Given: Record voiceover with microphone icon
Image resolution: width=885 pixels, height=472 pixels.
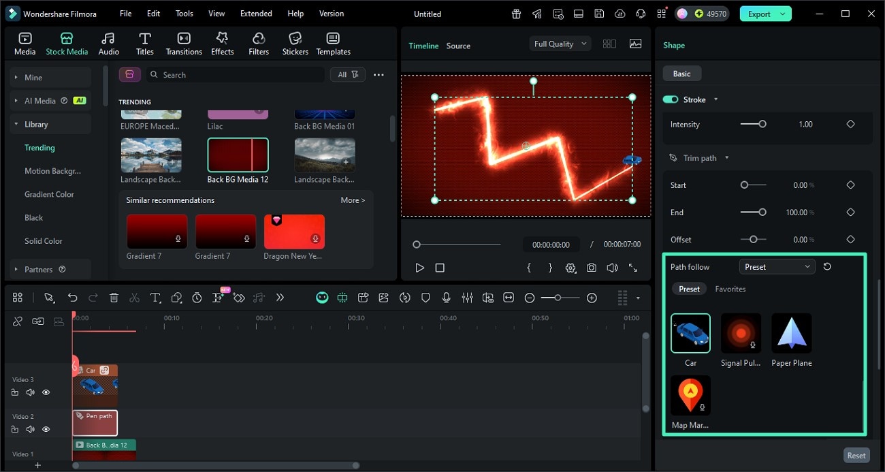Looking at the screenshot, I should [x=447, y=298].
